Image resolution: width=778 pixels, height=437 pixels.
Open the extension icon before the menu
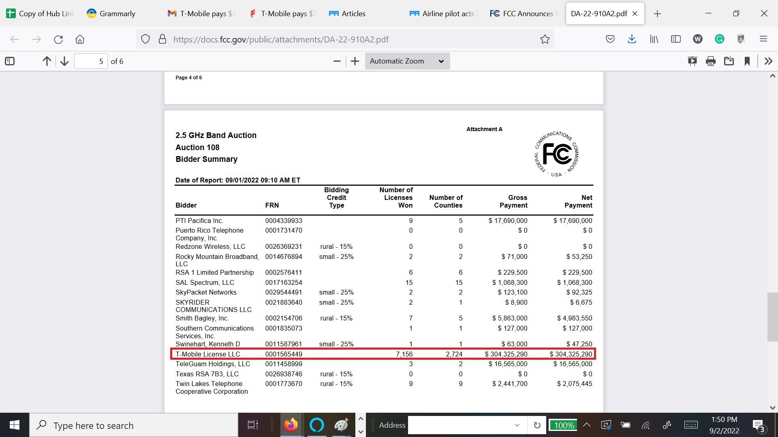[741, 39]
